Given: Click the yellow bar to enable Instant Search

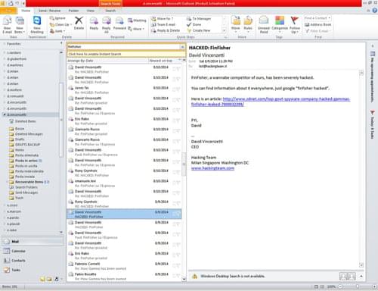Looking at the screenshot, I should (x=126, y=54).
